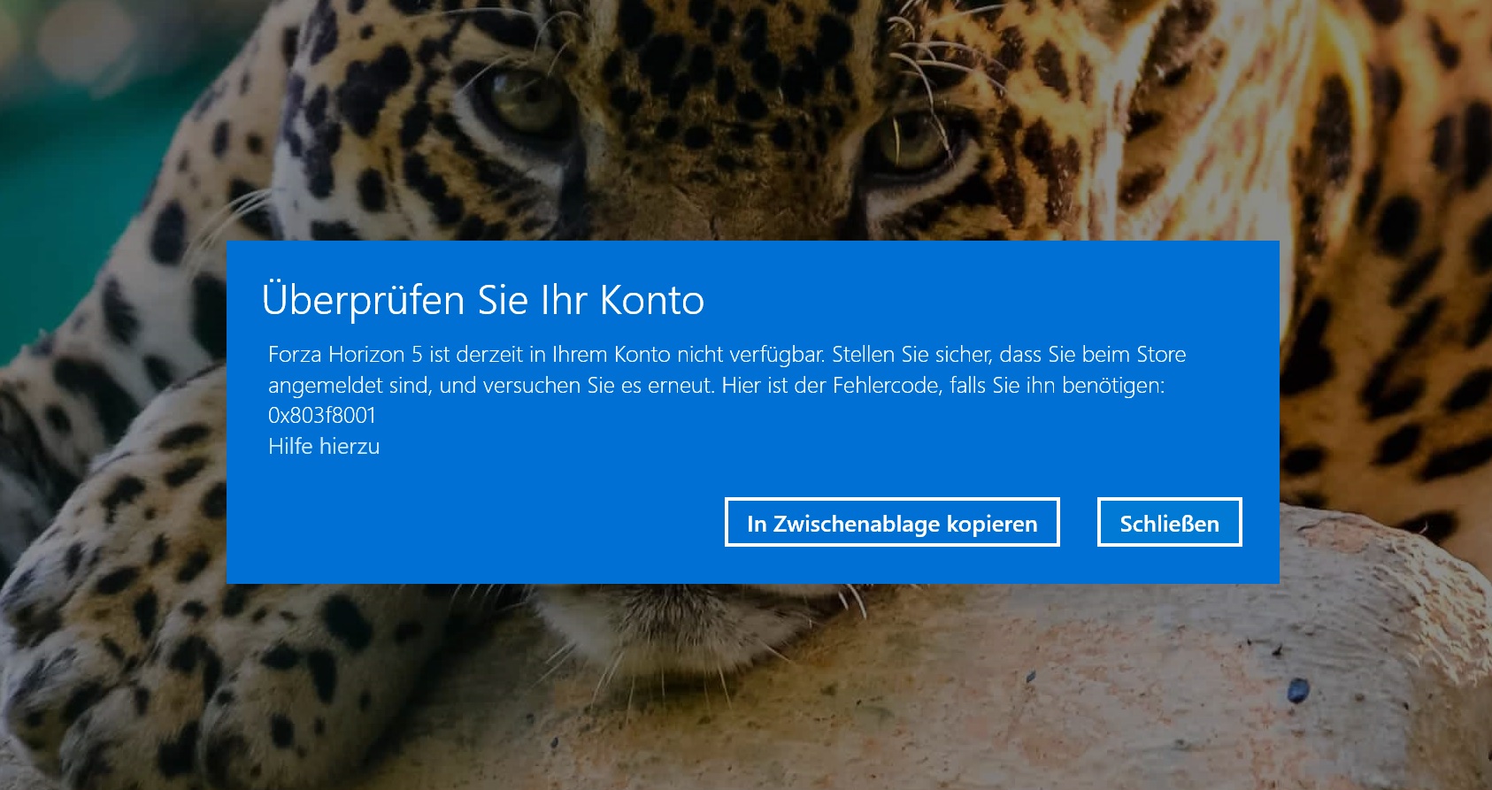The width and height of the screenshot is (1492, 790).
Task: Copy error details using In Zwischenablage kopieren
Action: point(891,523)
